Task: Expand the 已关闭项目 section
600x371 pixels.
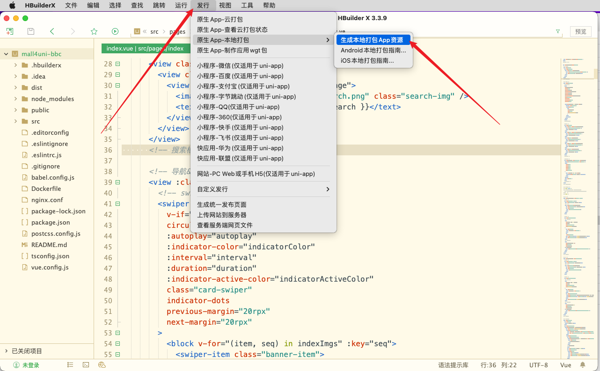Action: click(x=6, y=351)
